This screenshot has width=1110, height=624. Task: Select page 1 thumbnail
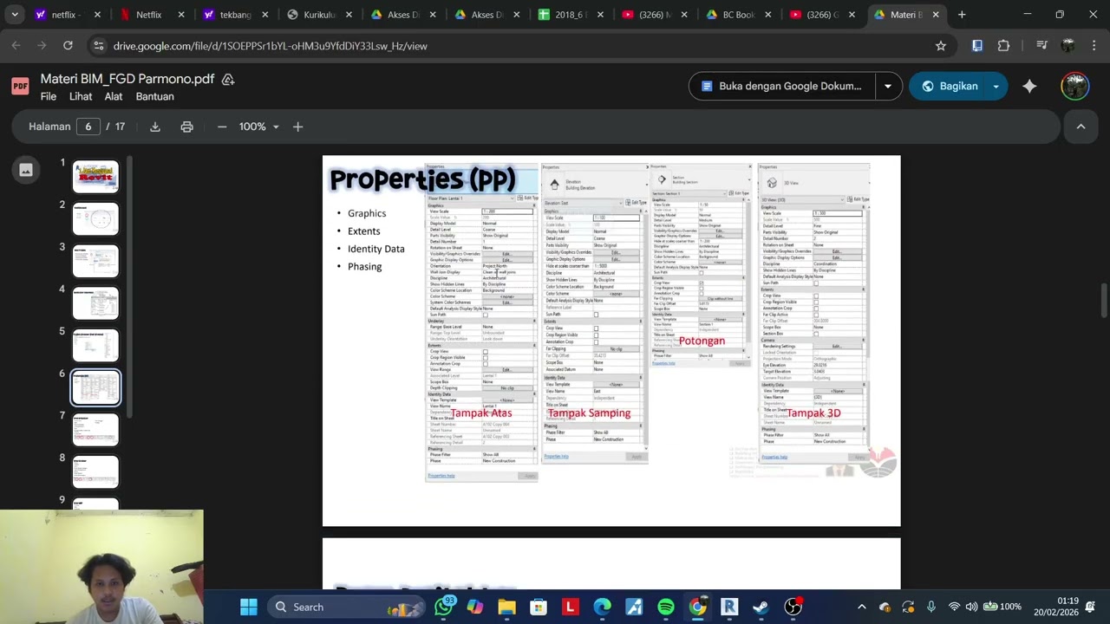coord(95,177)
